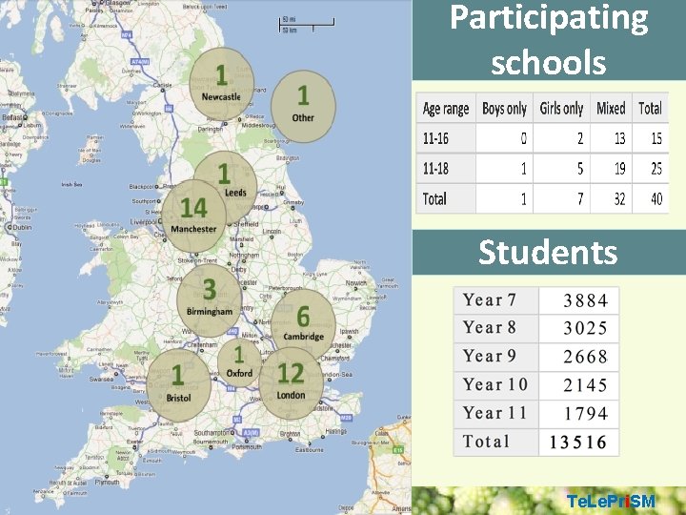Click the students Total row label

[496, 442]
